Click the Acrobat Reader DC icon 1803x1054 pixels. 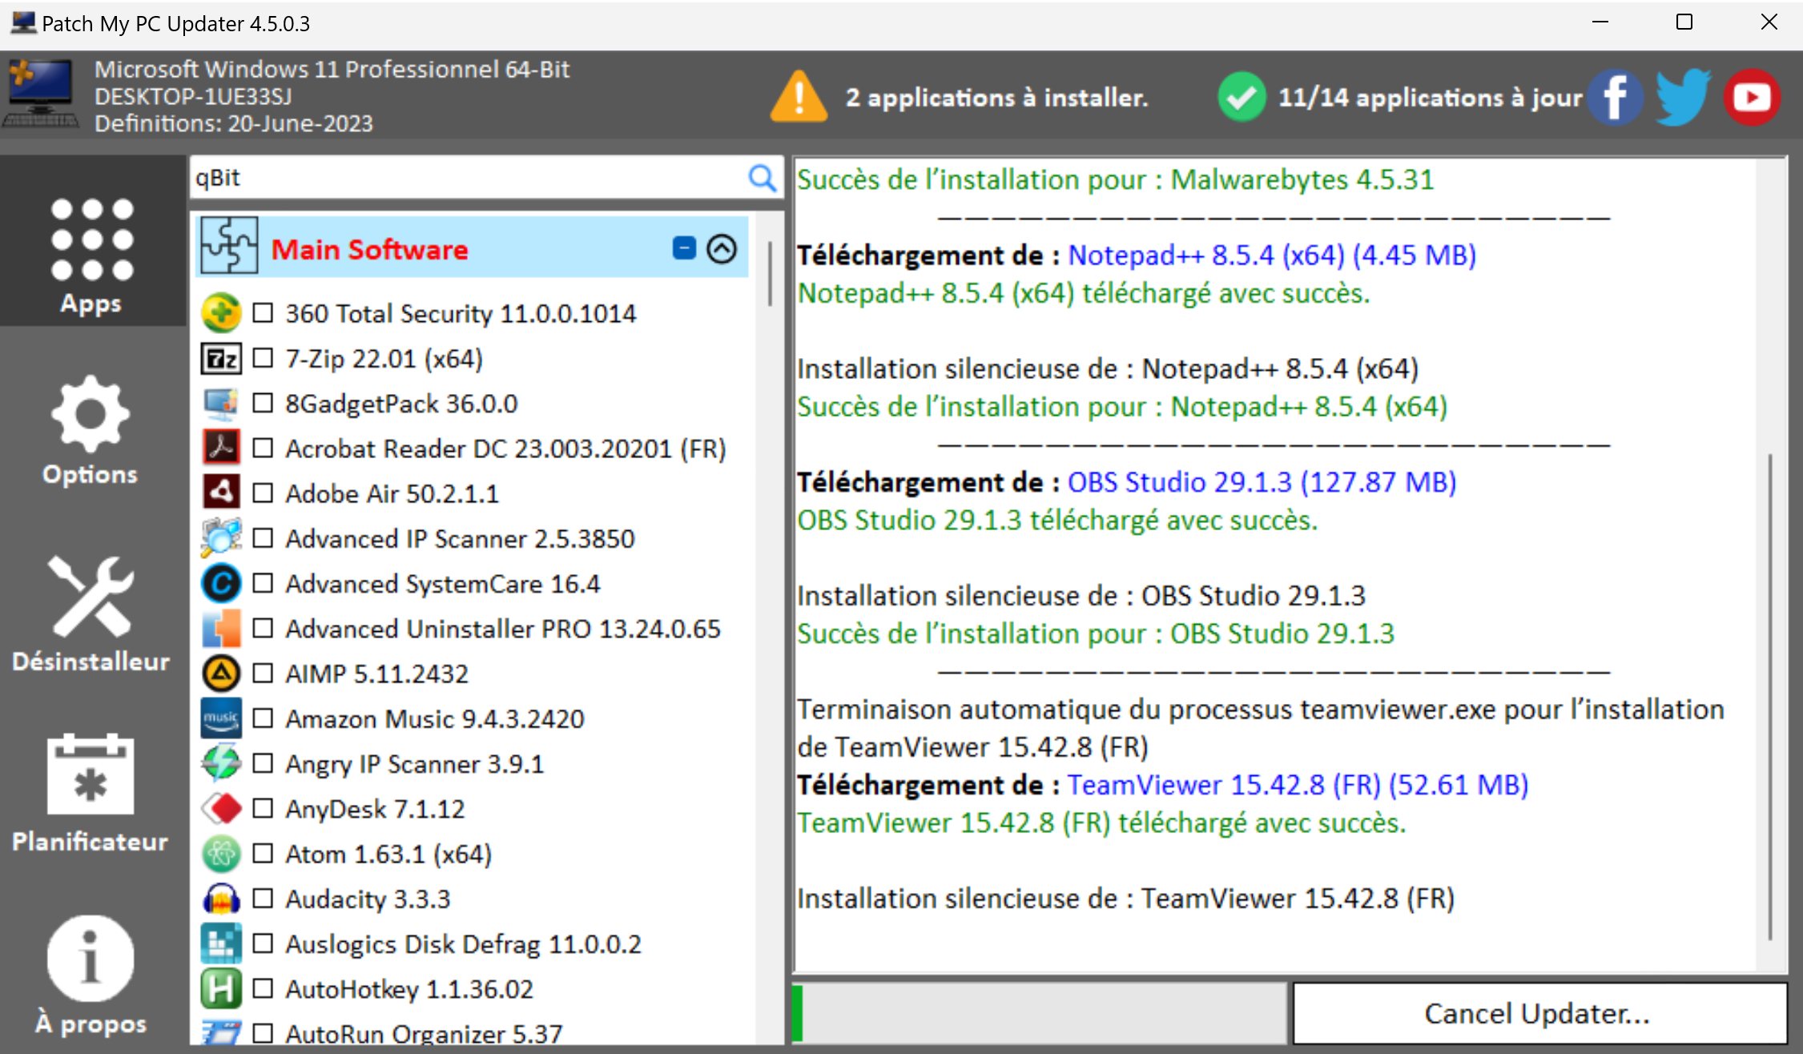coord(221,449)
